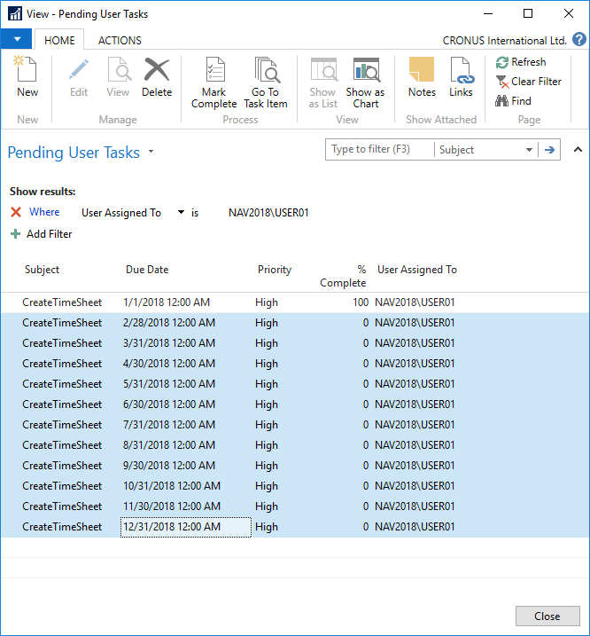
Task: Open the Subject filter field dropdown
Action: coord(529,150)
